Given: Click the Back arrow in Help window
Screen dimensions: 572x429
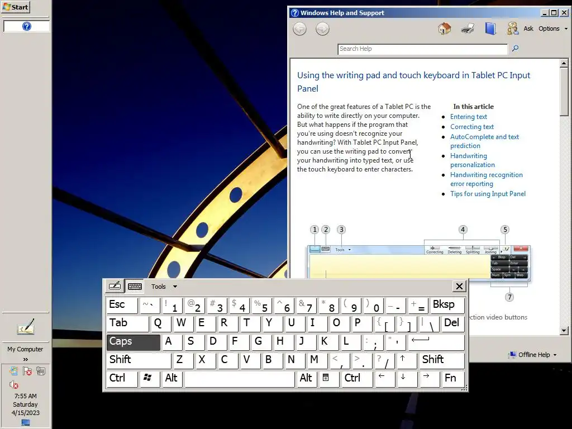Looking at the screenshot, I should tap(299, 29).
